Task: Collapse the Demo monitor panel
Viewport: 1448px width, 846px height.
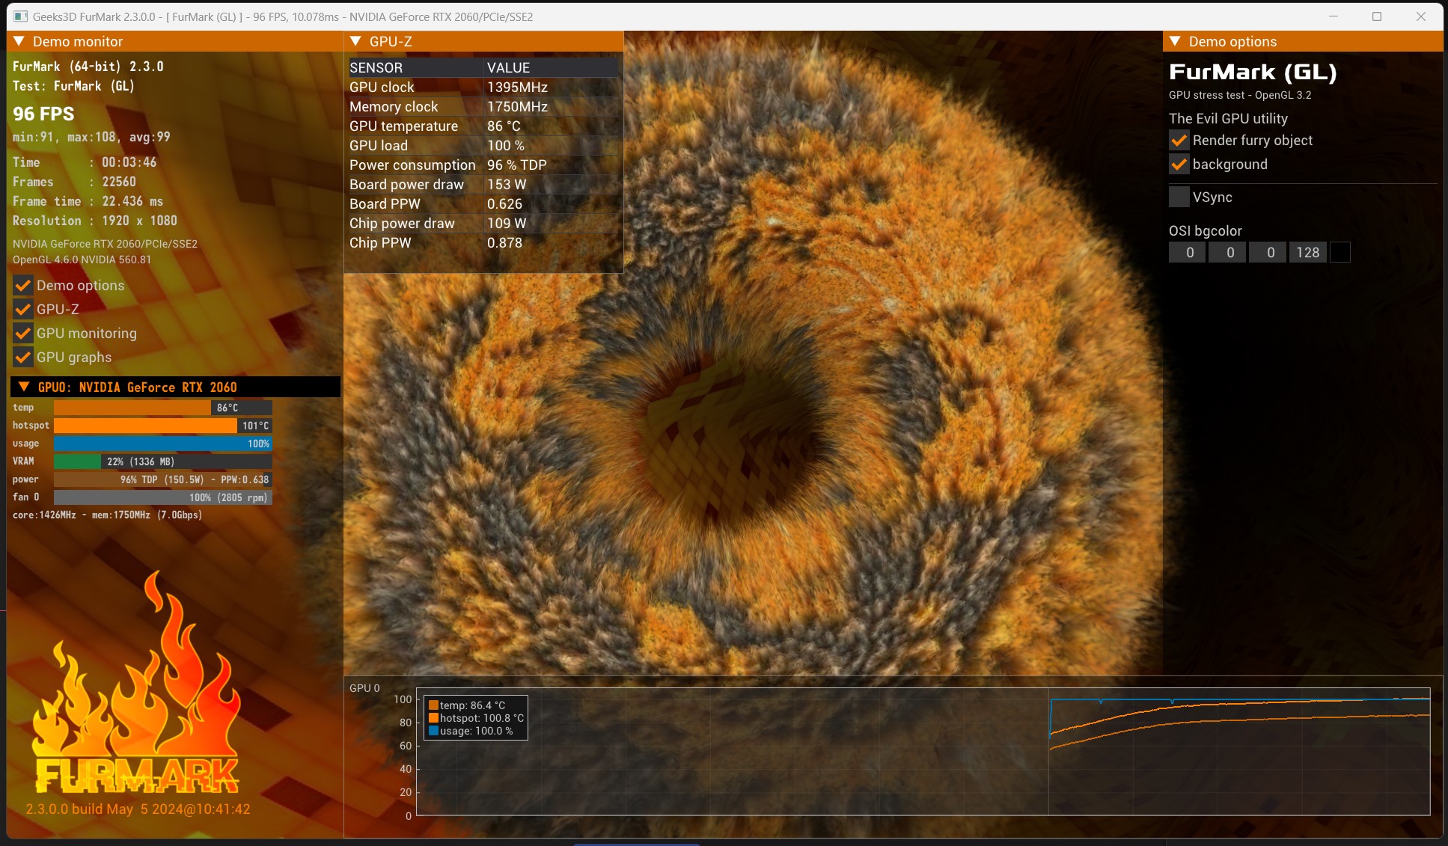Action: pyautogui.click(x=19, y=42)
